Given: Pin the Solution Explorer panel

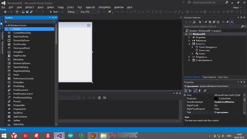Looking at the screenshot, I should [241, 17].
